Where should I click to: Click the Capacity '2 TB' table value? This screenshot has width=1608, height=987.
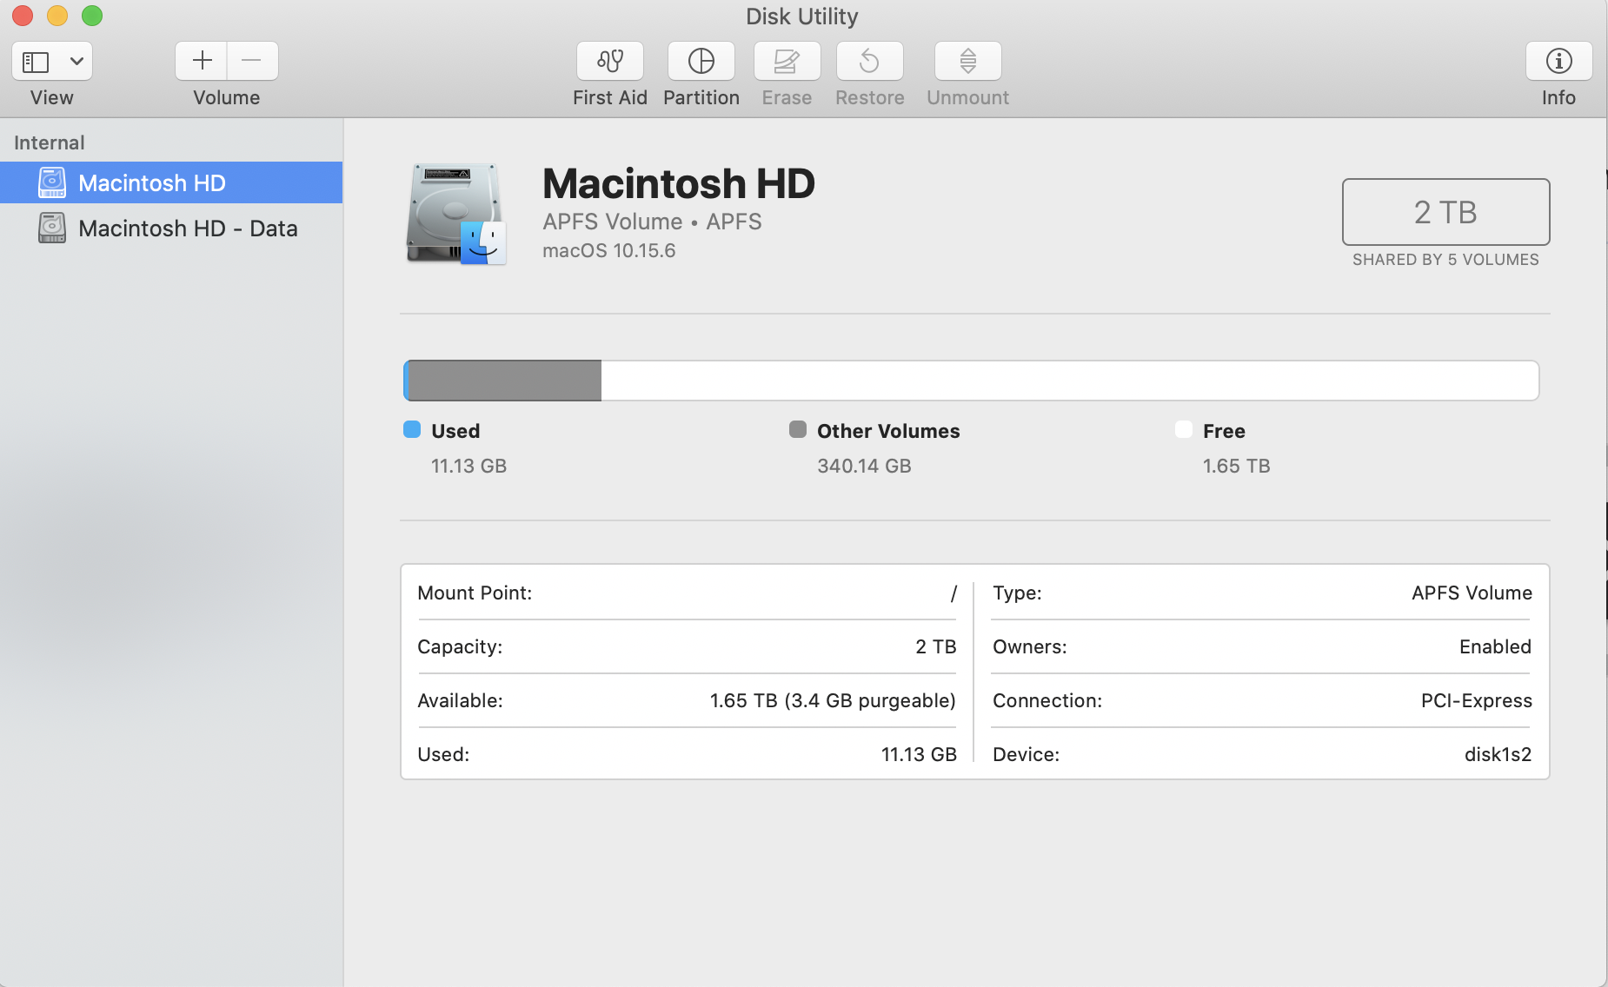pyautogui.click(x=935, y=646)
